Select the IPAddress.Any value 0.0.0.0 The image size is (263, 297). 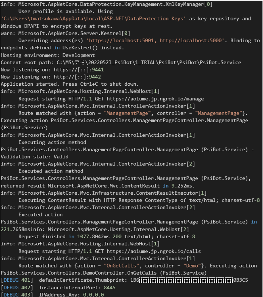point(93,295)
